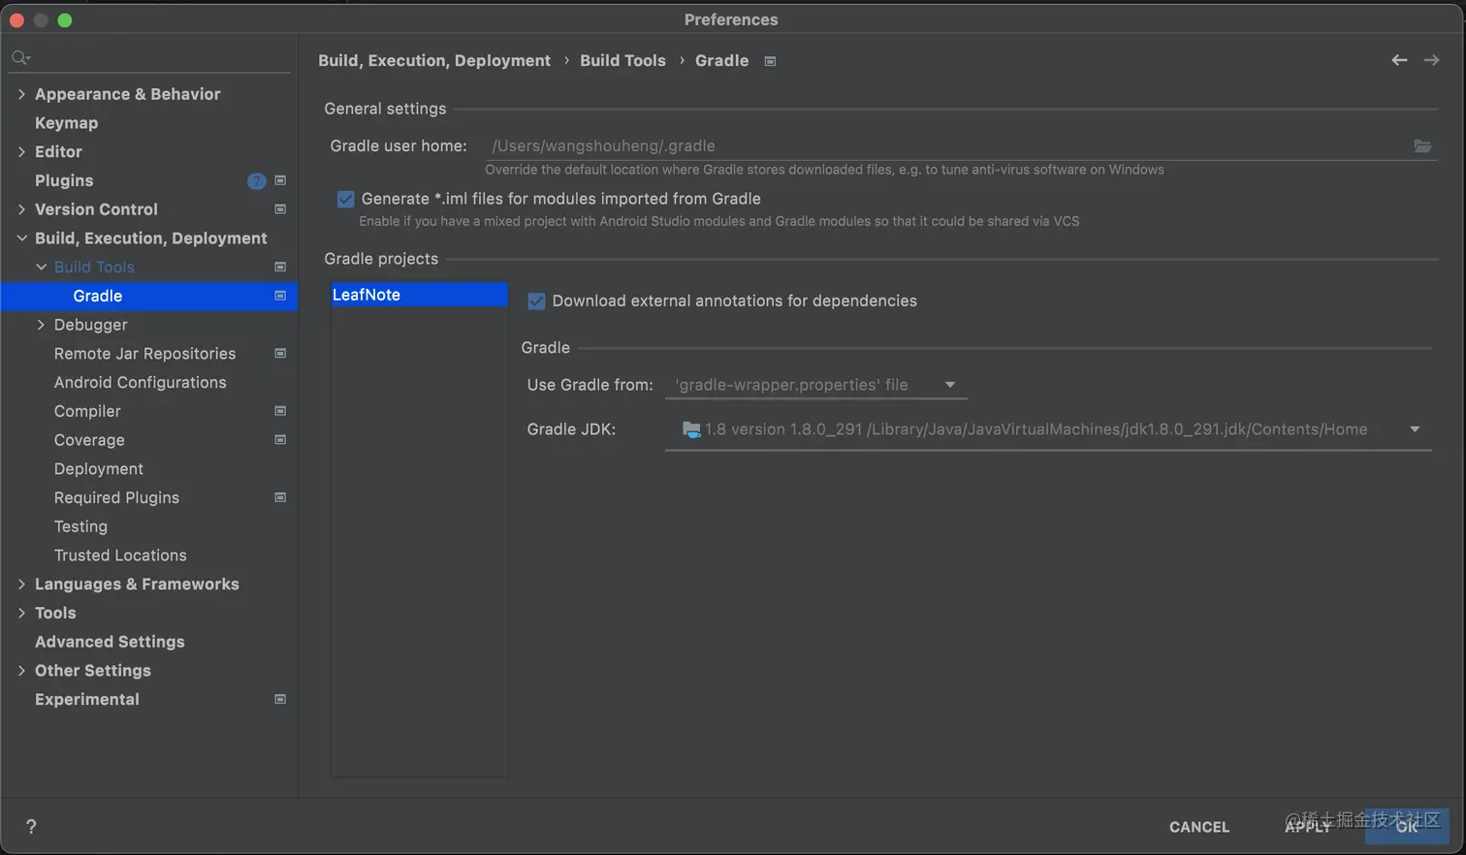Select LeafNote in Gradle projects list
The width and height of the screenshot is (1466, 855).
(x=419, y=295)
